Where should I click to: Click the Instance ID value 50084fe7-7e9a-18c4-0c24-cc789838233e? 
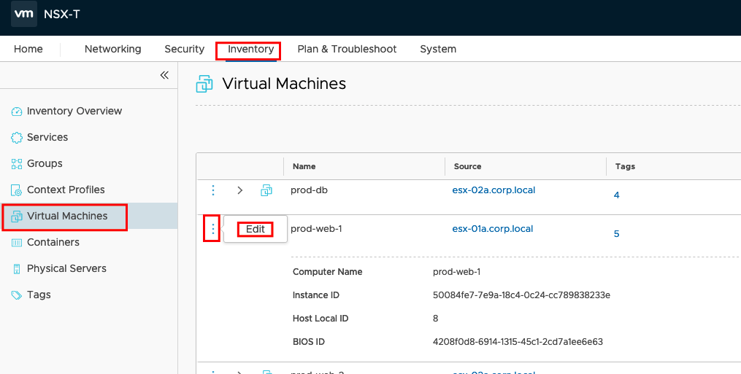(521, 295)
